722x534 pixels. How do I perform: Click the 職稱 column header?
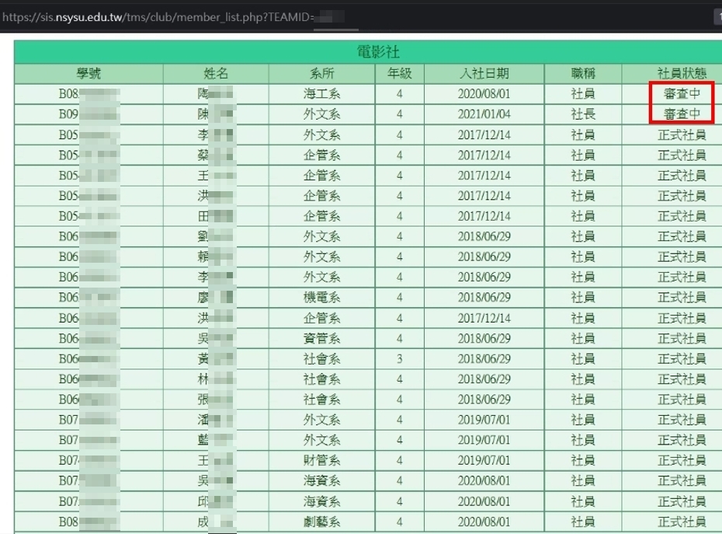point(583,73)
